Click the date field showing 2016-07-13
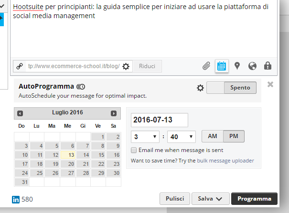This screenshot has height=213, width=289. (160, 120)
